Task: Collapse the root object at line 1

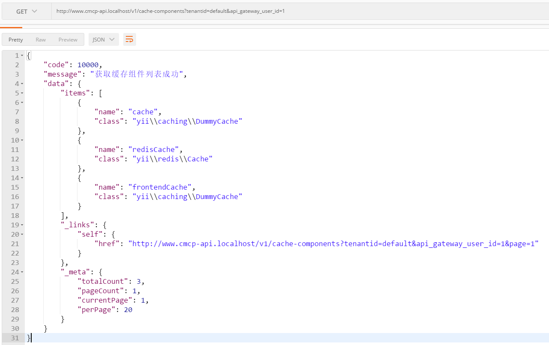Action: tap(22, 56)
